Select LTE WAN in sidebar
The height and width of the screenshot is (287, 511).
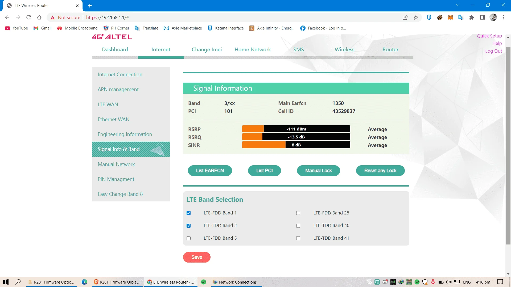click(x=131, y=104)
